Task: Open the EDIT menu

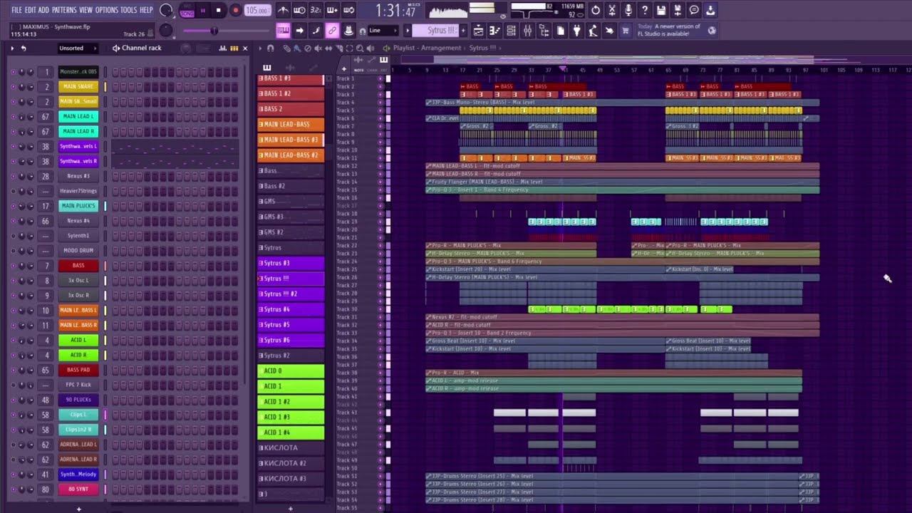Action: (31, 10)
